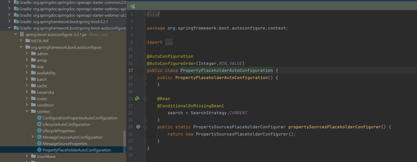
Task: Click the @AutoConfiguration annotation
Action: tap(170, 56)
